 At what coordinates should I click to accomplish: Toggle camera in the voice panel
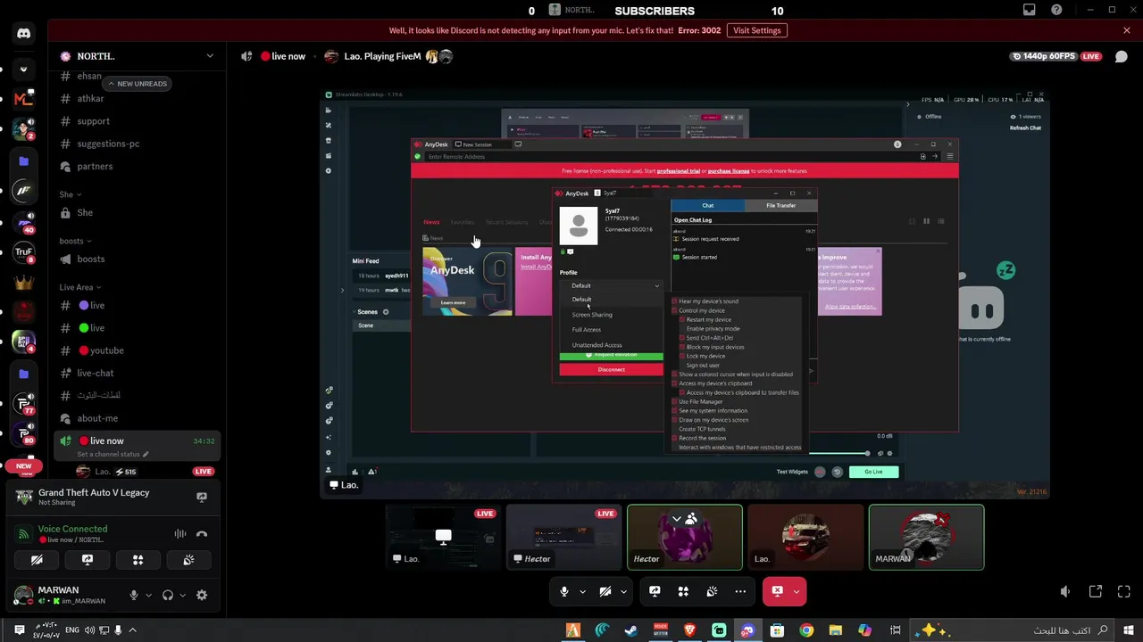click(x=37, y=560)
